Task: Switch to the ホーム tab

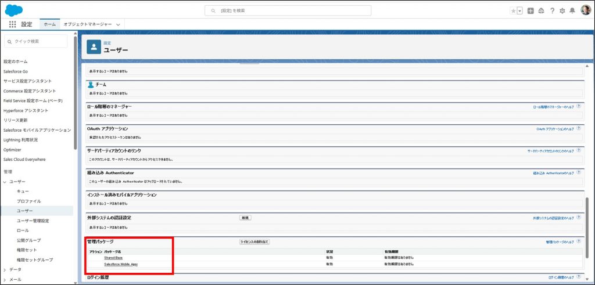Action: (49, 24)
